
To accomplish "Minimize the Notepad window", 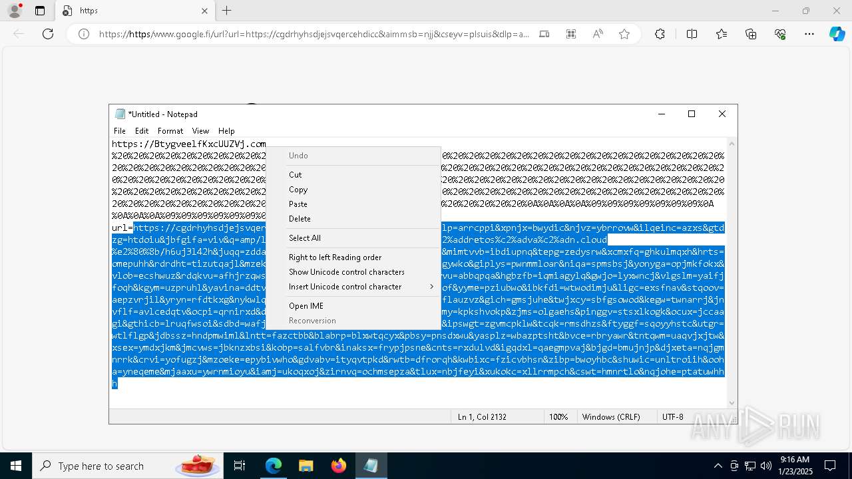I will [662, 114].
